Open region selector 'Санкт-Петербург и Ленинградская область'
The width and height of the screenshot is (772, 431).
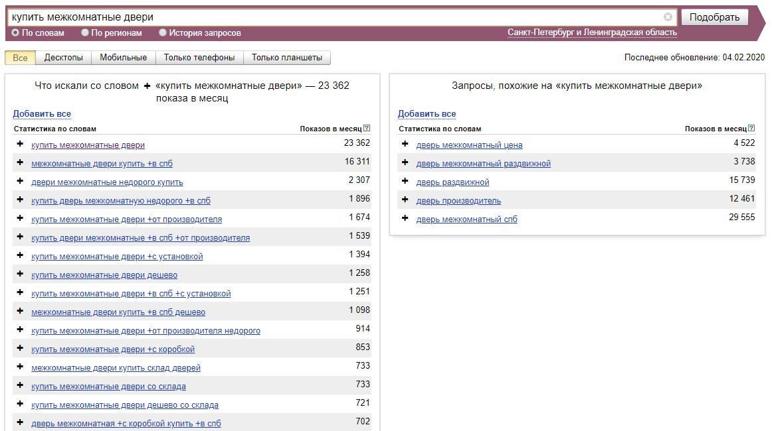click(x=593, y=32)
